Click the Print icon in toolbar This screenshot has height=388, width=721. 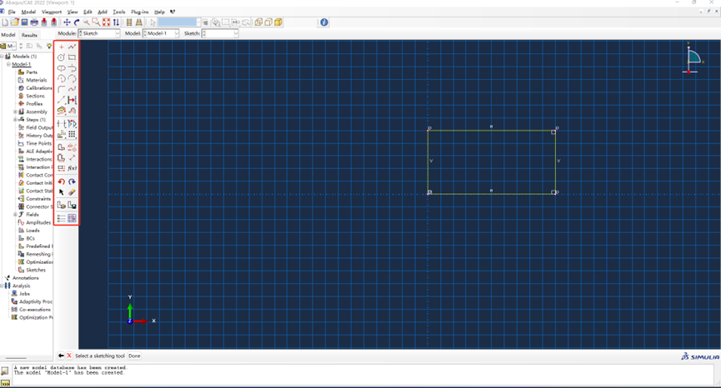tap(34, 22)
